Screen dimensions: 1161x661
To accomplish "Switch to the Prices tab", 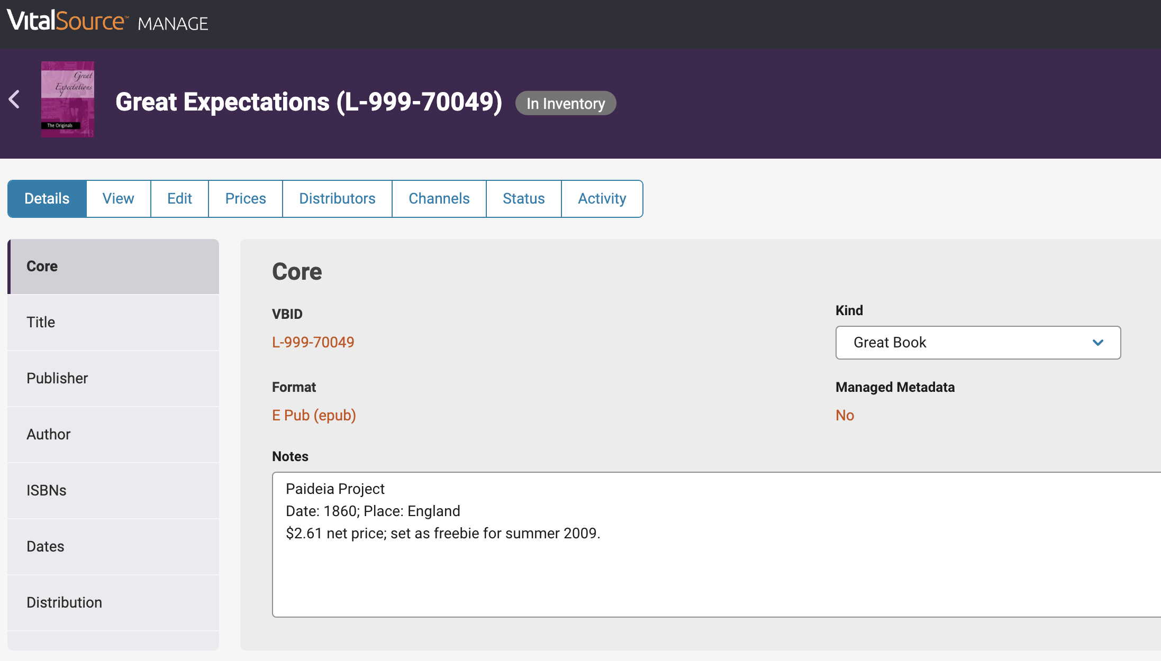I will pos(246,198).
